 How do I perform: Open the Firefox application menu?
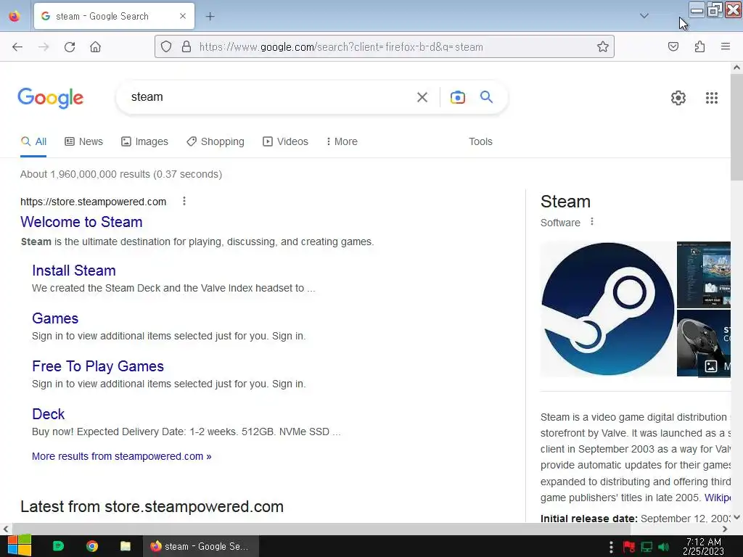coord(726,47)
